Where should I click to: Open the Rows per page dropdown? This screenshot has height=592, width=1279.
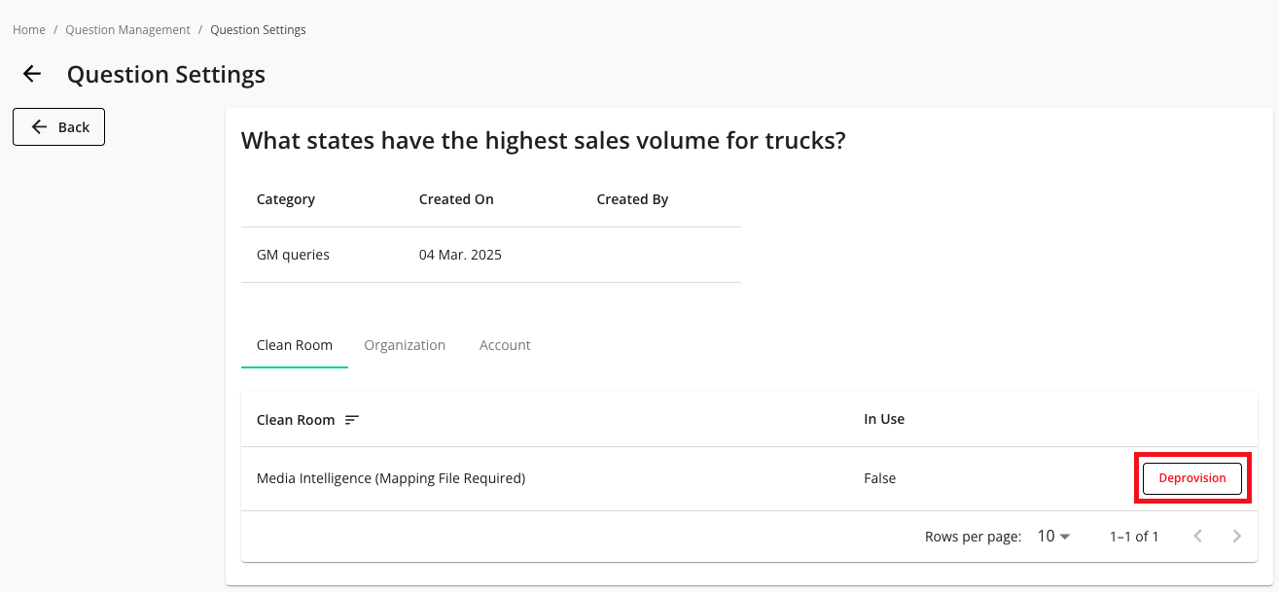point(1053,536)
